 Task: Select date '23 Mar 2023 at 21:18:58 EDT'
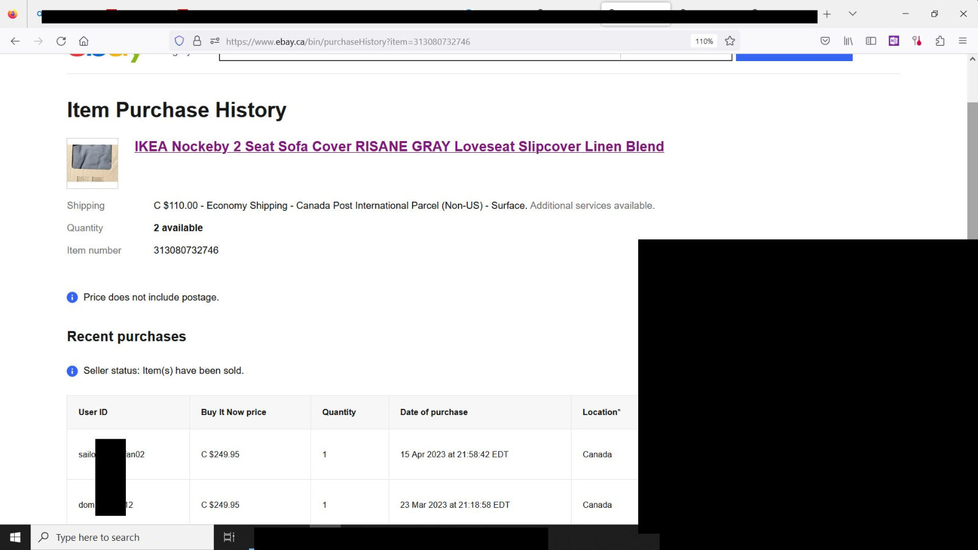[455, 505]
